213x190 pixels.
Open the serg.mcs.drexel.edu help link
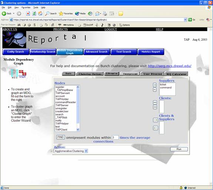point(170,66)
